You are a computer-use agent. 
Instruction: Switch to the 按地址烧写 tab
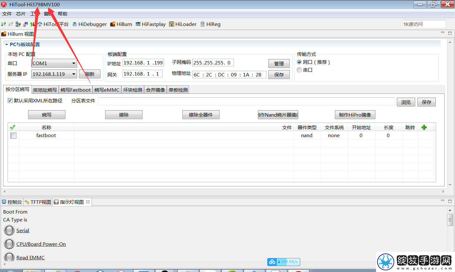pyautogui.click(x=45, y=90)
